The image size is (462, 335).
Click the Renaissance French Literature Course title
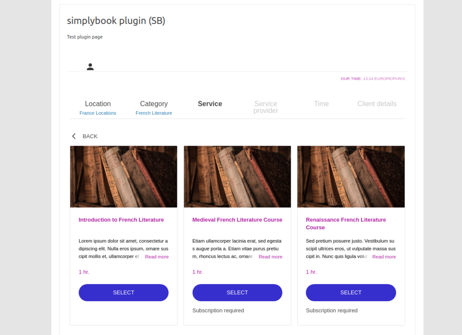click(x=346, y=224)
